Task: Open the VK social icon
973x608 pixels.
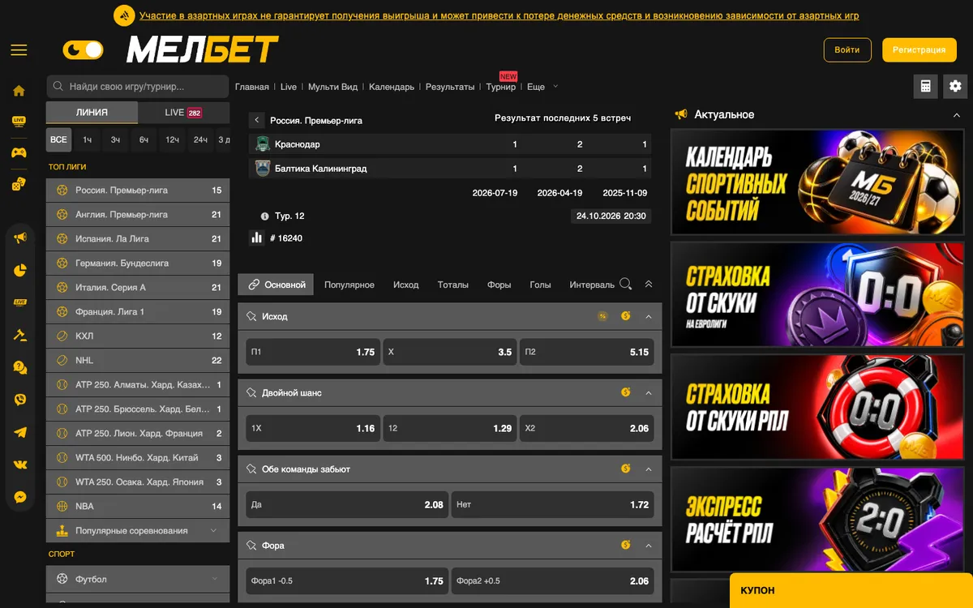Action: [20, 465]
